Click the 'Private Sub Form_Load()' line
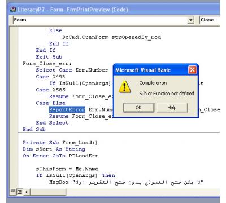 (60, 143)
